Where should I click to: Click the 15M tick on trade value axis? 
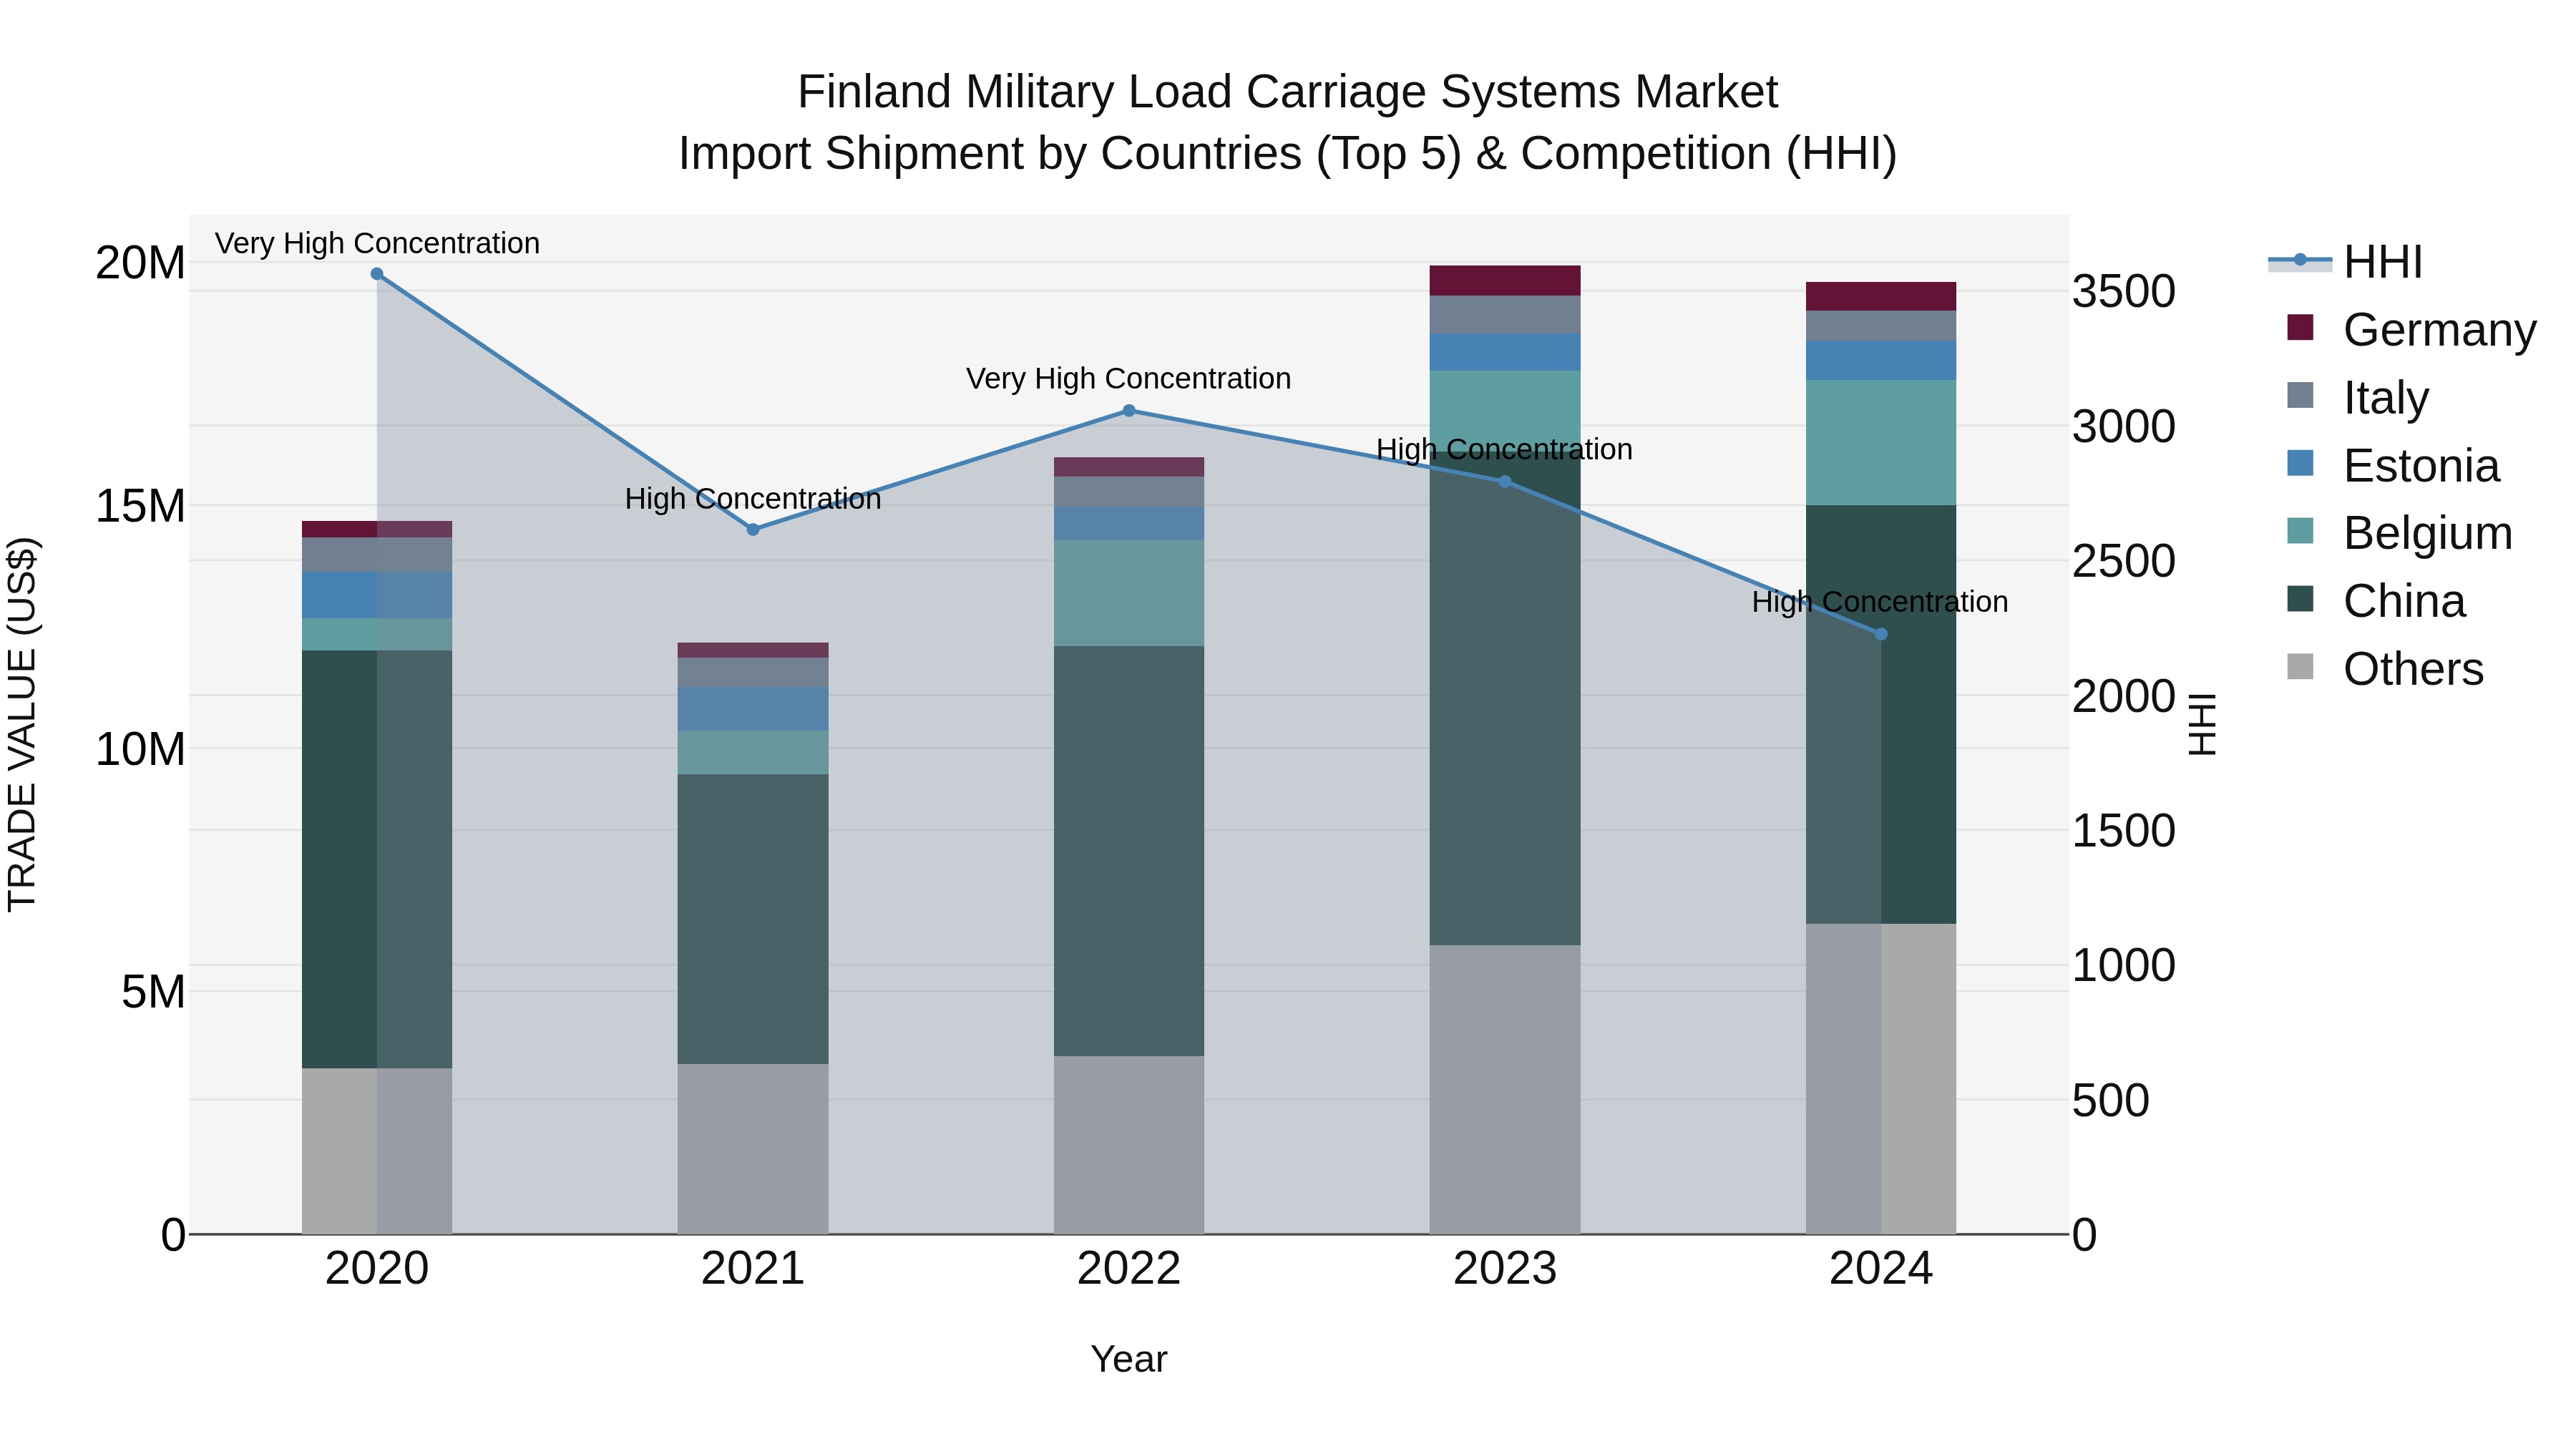point(140,506)
